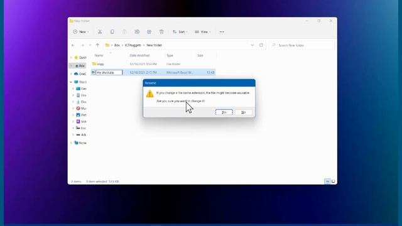Open the See more ellipsis menu

tap(222, 32)
